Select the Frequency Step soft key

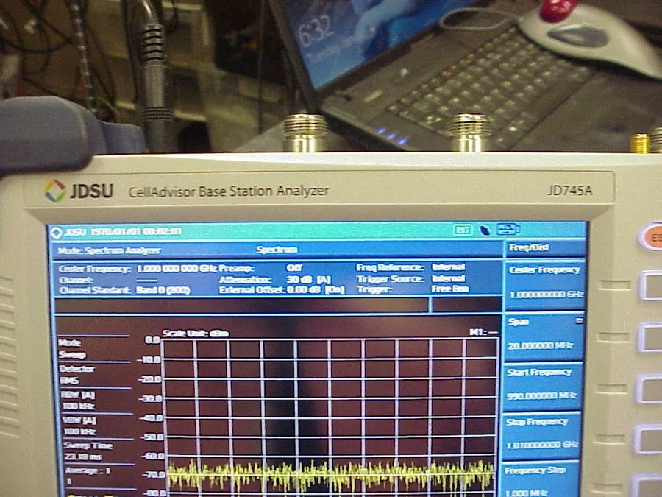pyautogui.click(x=541, y=481)
